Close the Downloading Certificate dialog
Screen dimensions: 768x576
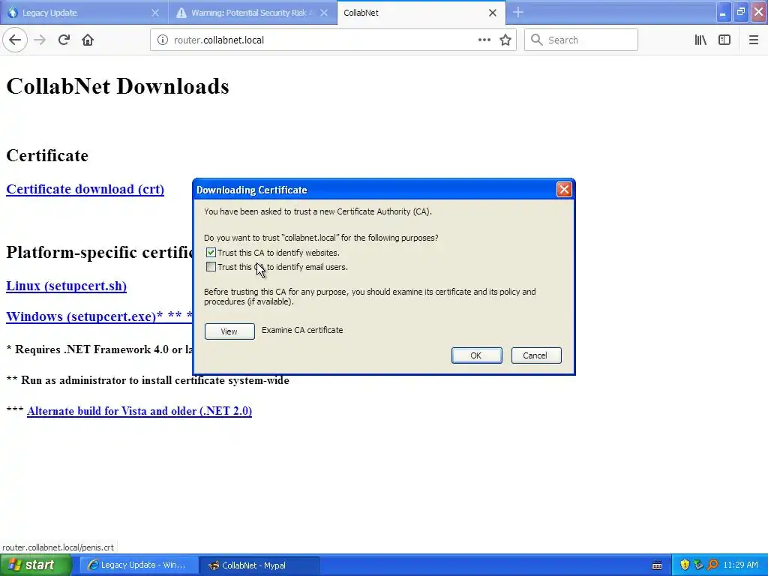tap(564, 190)
